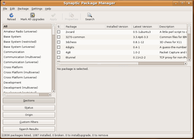Open the Settings menu
Viewport: 194px width, 139px height.
click(x=37, y=9)
